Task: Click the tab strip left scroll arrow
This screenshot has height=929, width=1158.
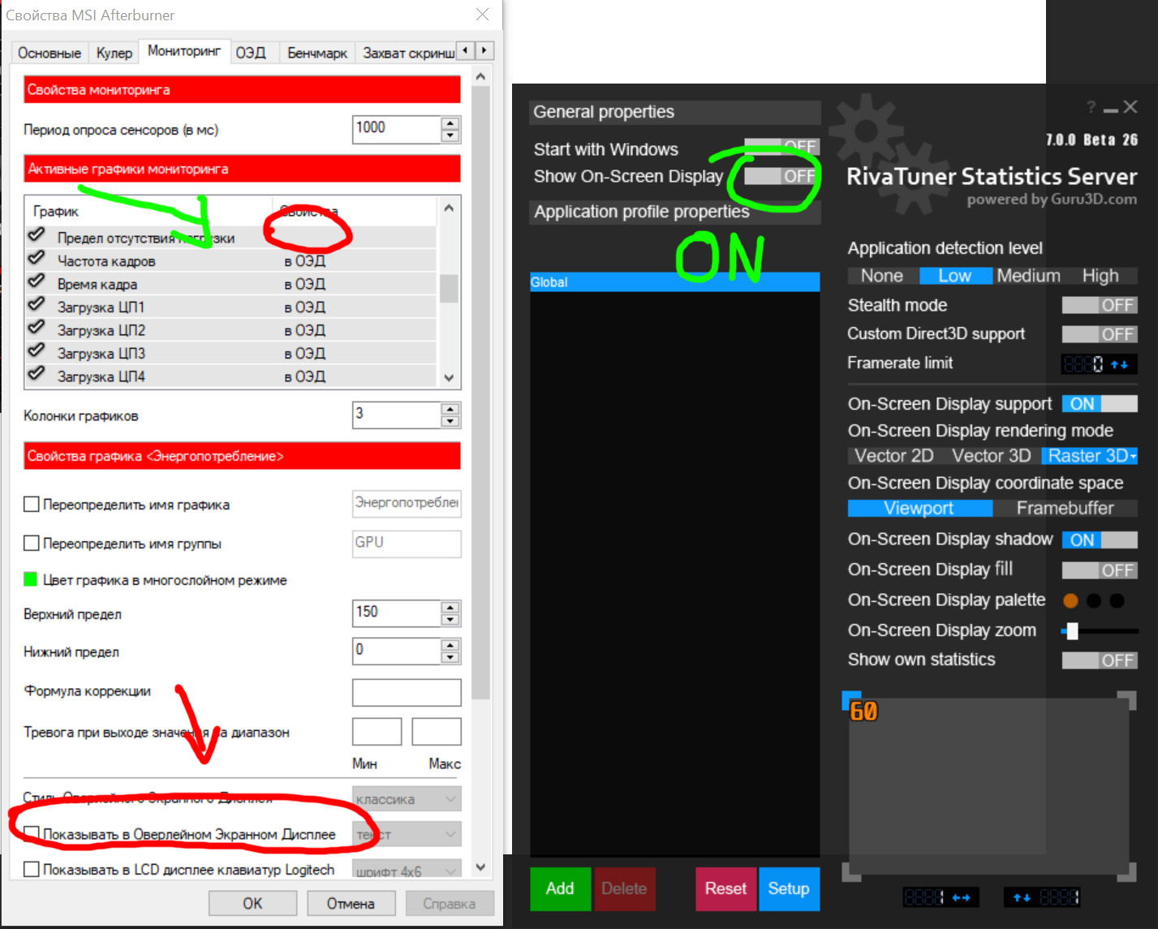Action: (465, 50)
